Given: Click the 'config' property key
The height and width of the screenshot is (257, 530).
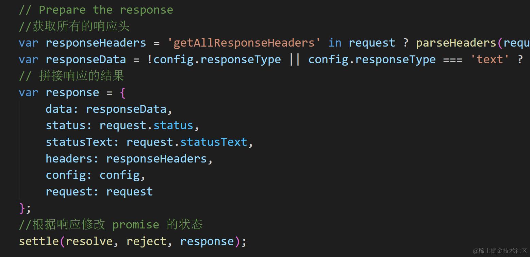Looking at the screenshot, I should (66, 175).
